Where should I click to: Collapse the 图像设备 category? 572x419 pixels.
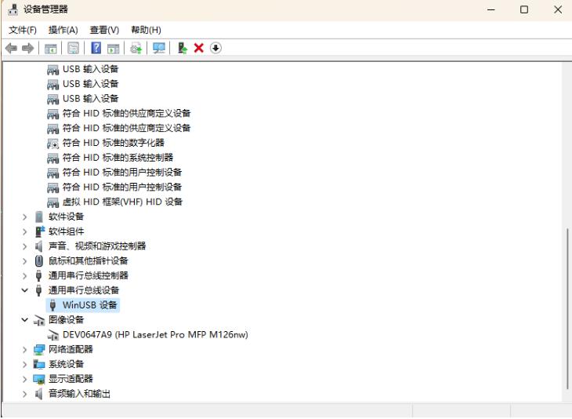[x=26, y=320]
